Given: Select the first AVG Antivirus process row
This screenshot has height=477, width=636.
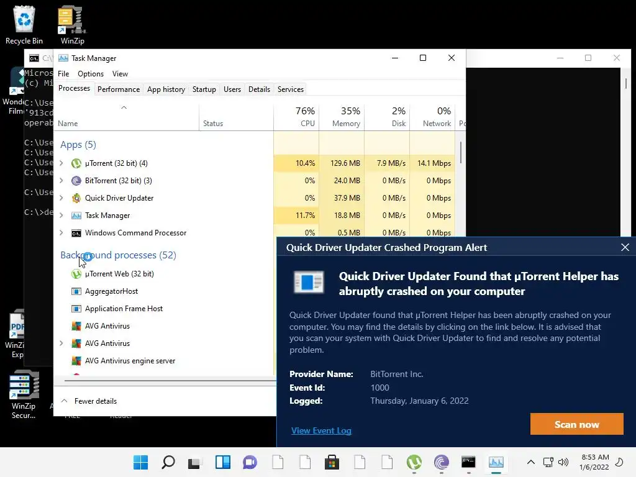Looking at the screenshot, I should point(164,326).
